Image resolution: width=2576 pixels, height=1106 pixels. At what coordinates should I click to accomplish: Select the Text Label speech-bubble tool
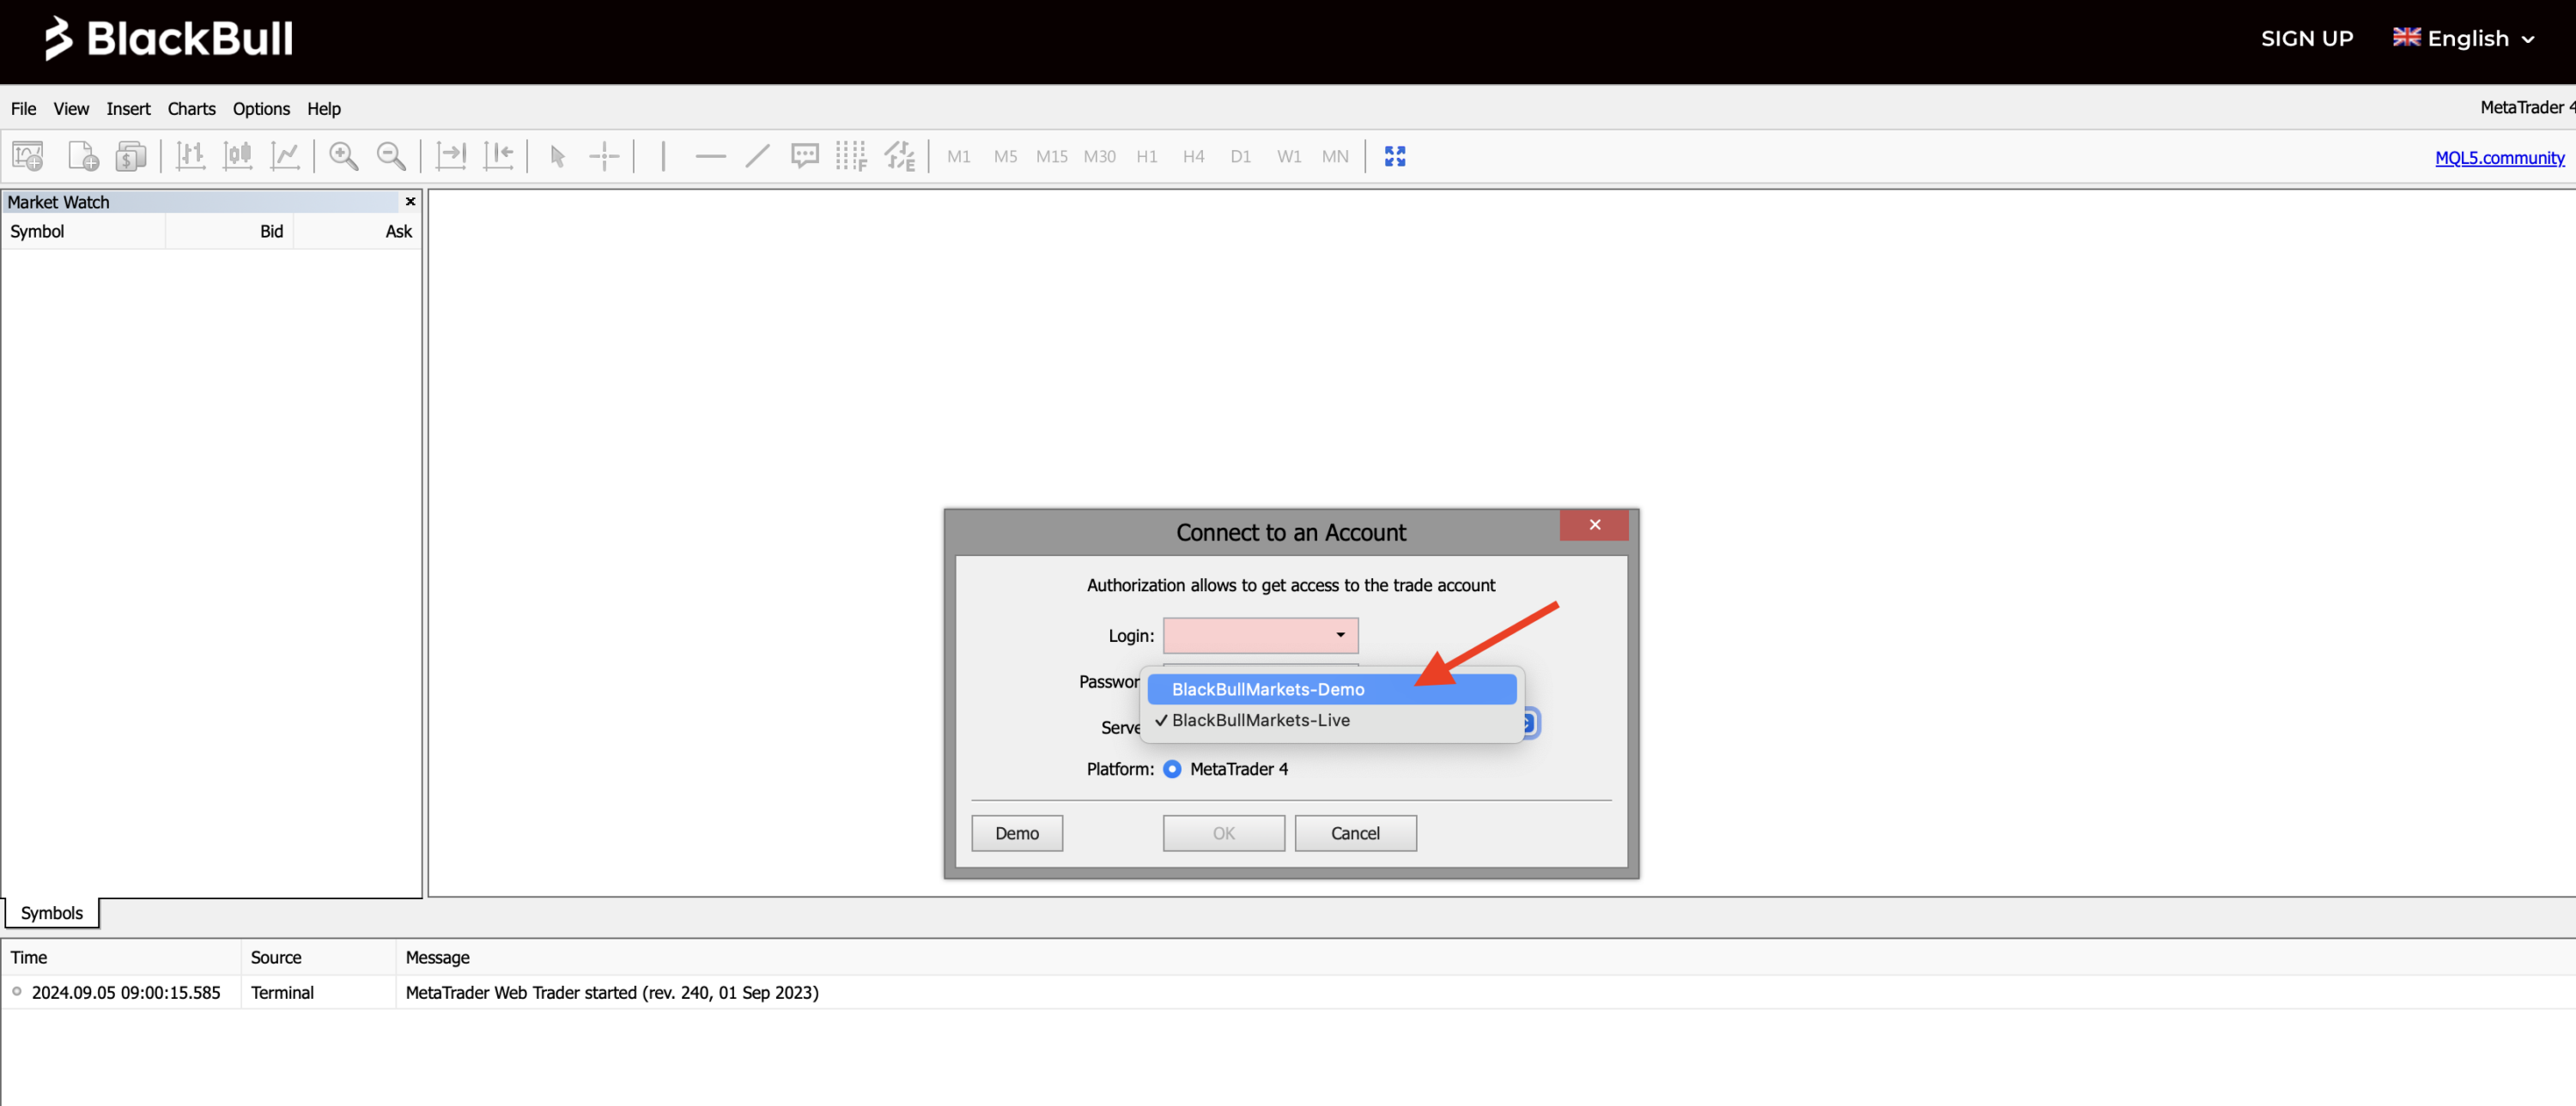pos(805,156)
